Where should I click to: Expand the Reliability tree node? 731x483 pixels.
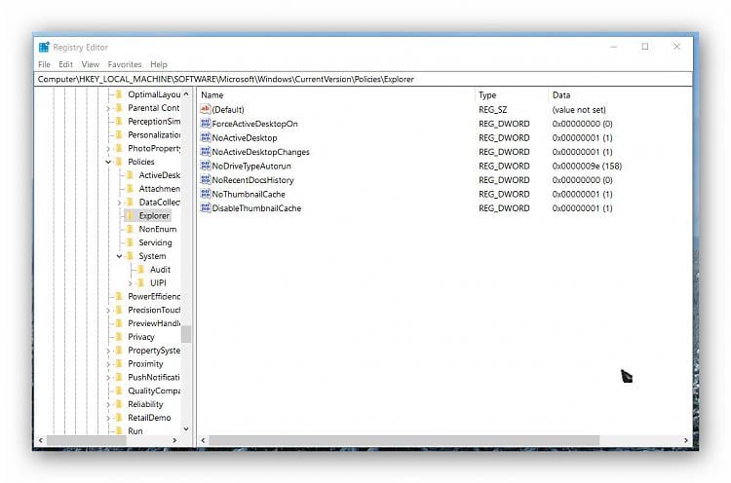point(108,404)
